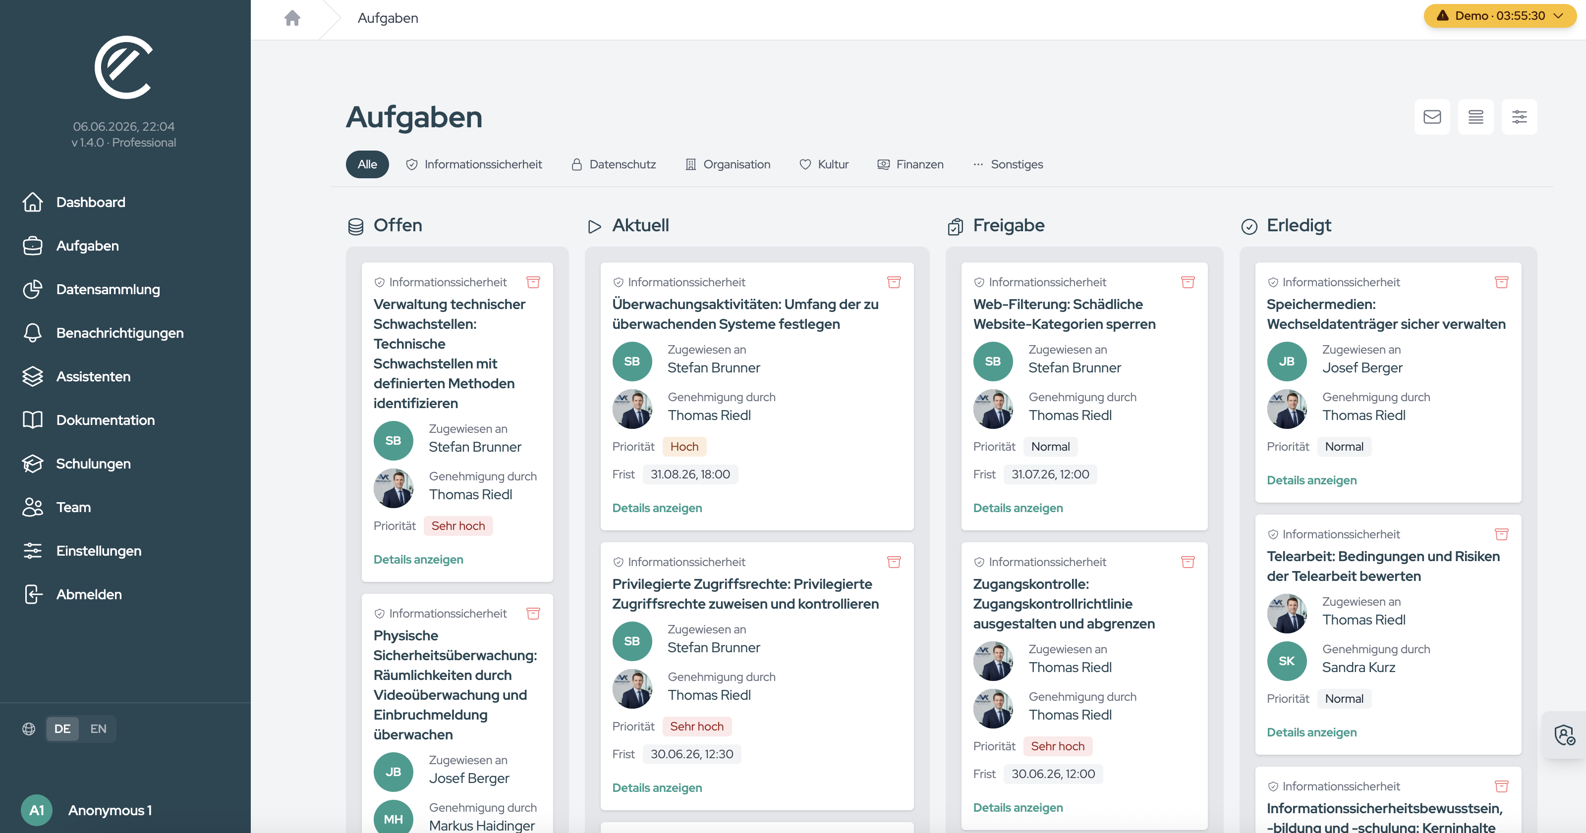Filter by Datenschutz category tab
This screenshot has width=1586, height=833.
pyautogui.click(x=613, y=164)
